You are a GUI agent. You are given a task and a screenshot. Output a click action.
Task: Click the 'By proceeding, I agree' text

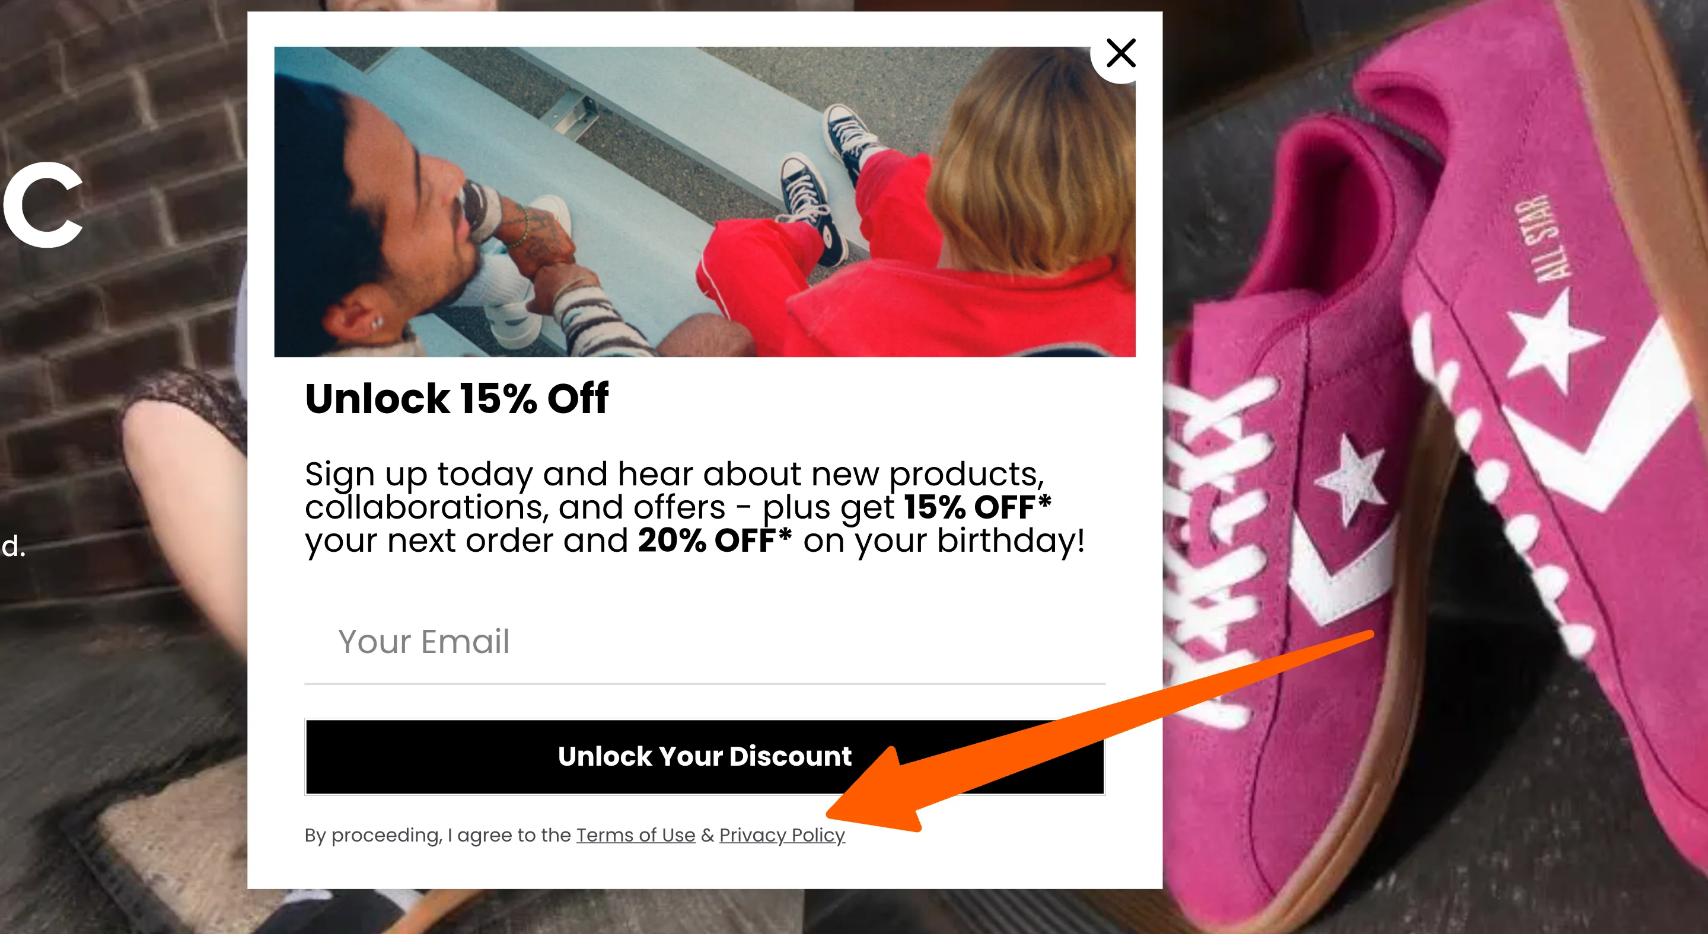point(438,835)
